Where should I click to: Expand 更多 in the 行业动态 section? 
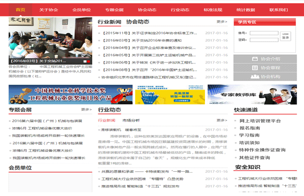[x=221, y=110]
